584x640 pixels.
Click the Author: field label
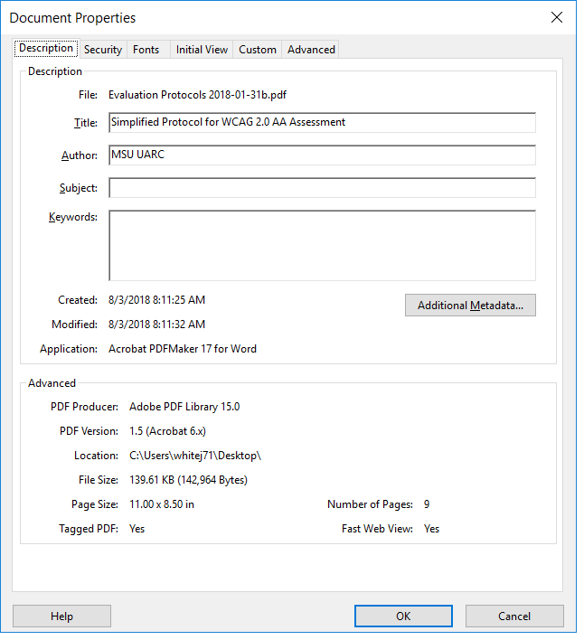(80, 155)
